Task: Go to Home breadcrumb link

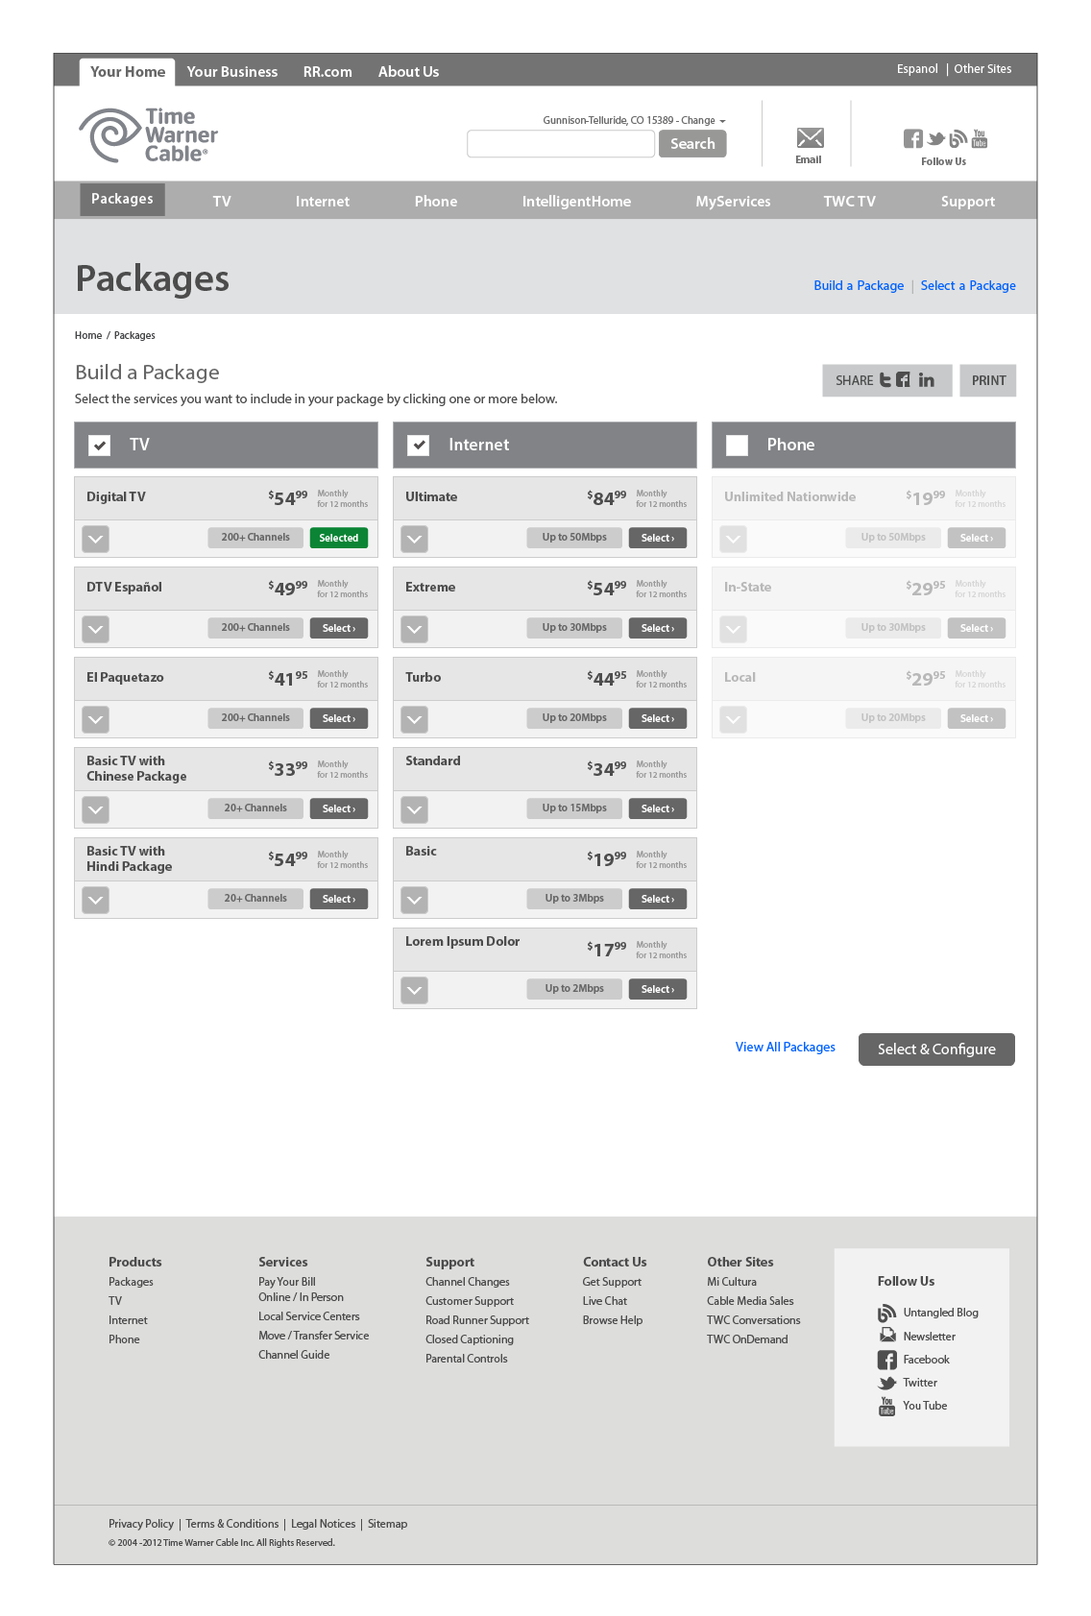Action: click(x=88, y=335)
